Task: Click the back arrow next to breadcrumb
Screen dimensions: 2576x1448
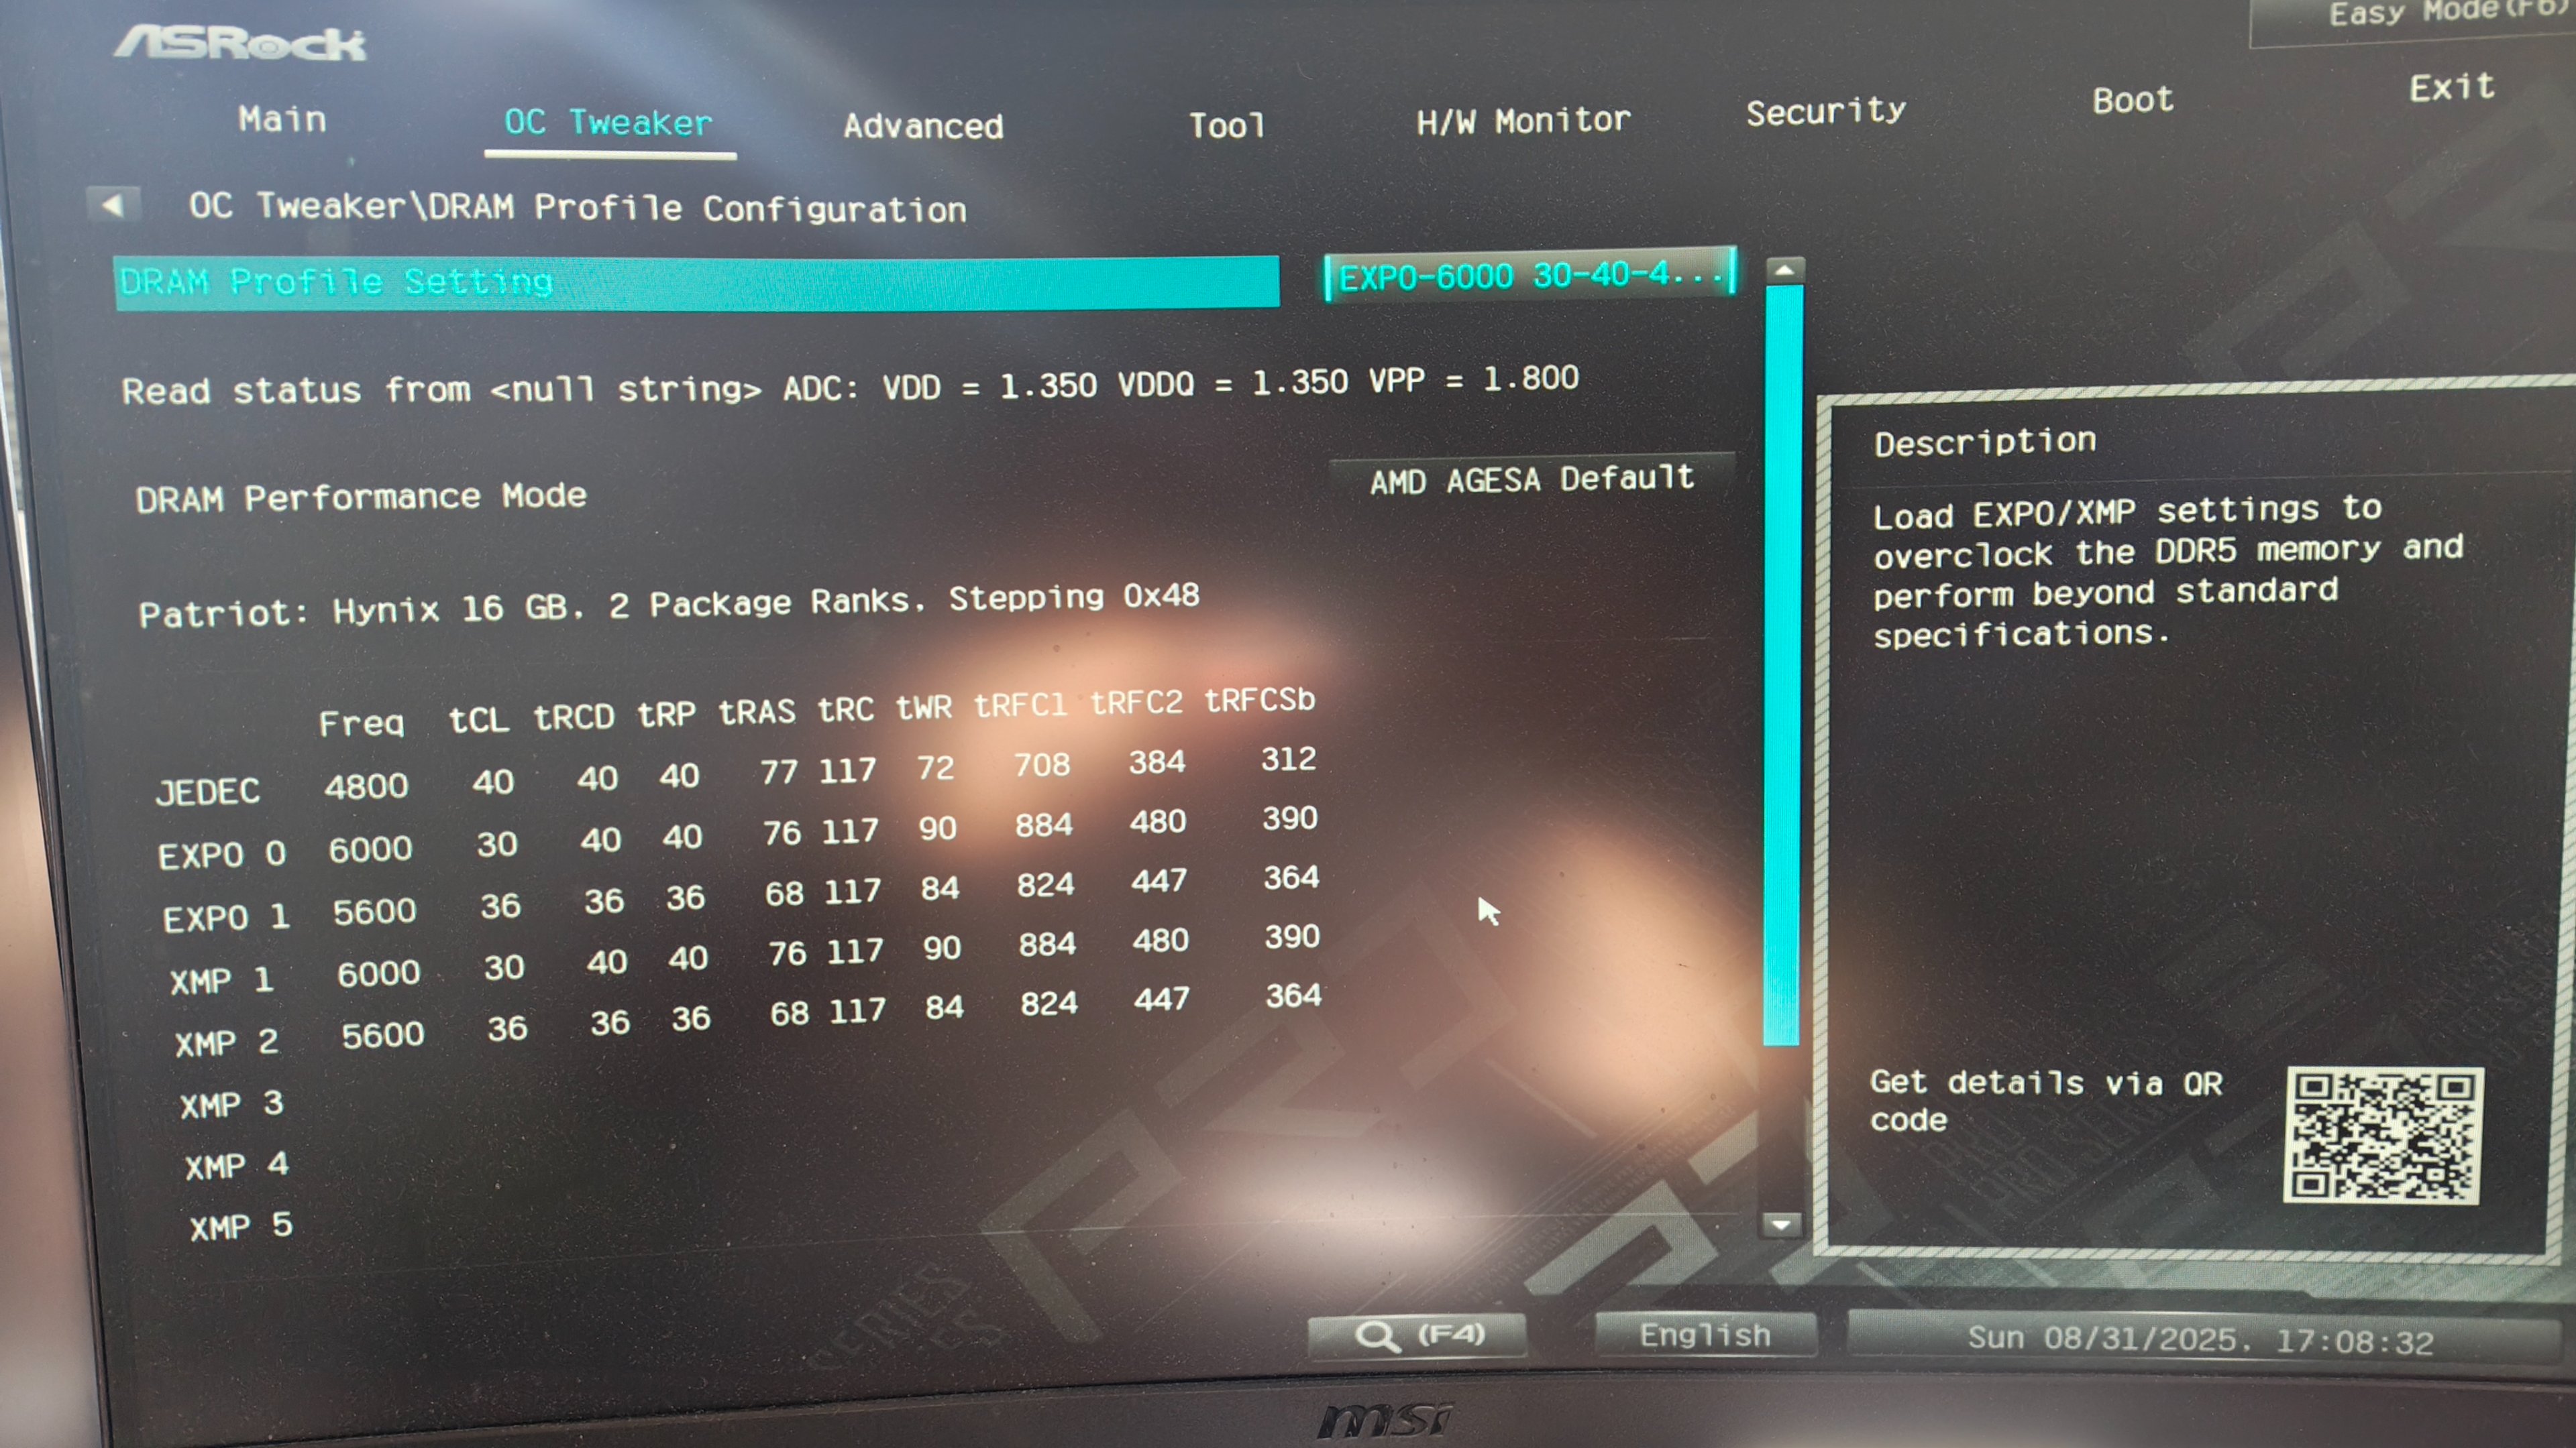Action: [113, 205]
